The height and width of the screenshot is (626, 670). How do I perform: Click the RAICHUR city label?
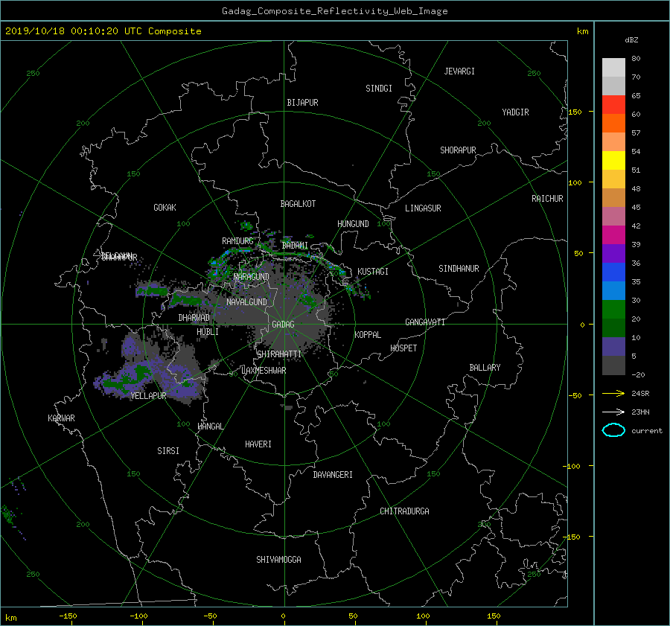pos(547,199)
